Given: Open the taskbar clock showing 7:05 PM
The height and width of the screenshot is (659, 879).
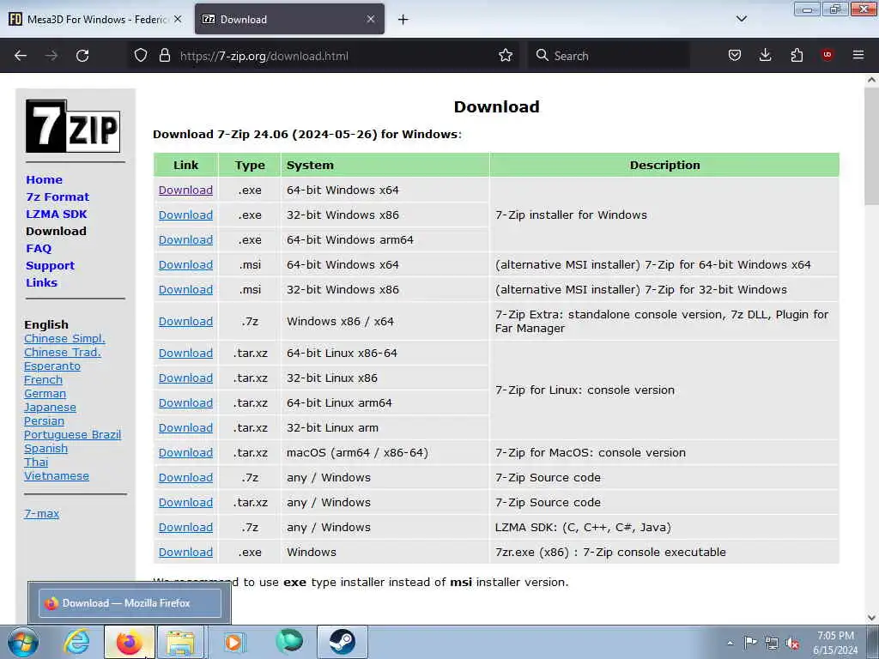Looking at the screenshot, I should click(835, 643).
